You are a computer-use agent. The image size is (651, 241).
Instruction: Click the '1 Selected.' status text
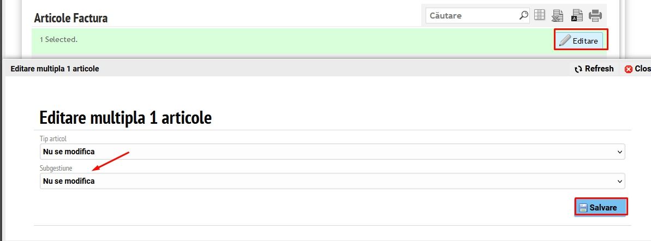(x=58, y=40)
